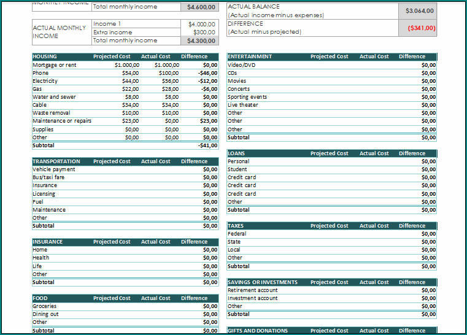Select the CDs row label
This screenshot has height=335, width=467.
(233, 73)
